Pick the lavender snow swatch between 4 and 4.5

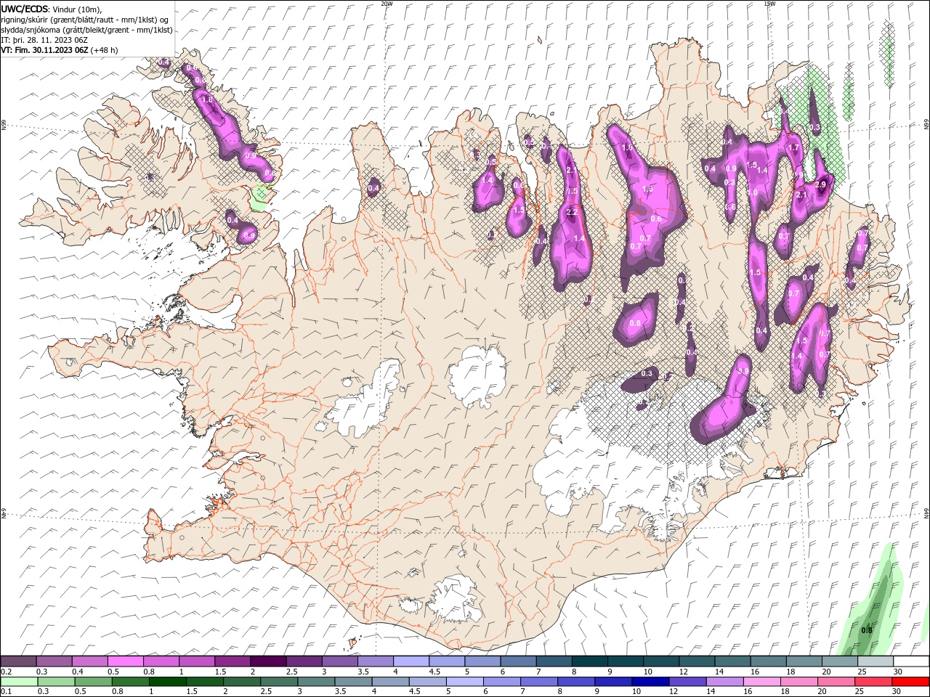(411, 661)
